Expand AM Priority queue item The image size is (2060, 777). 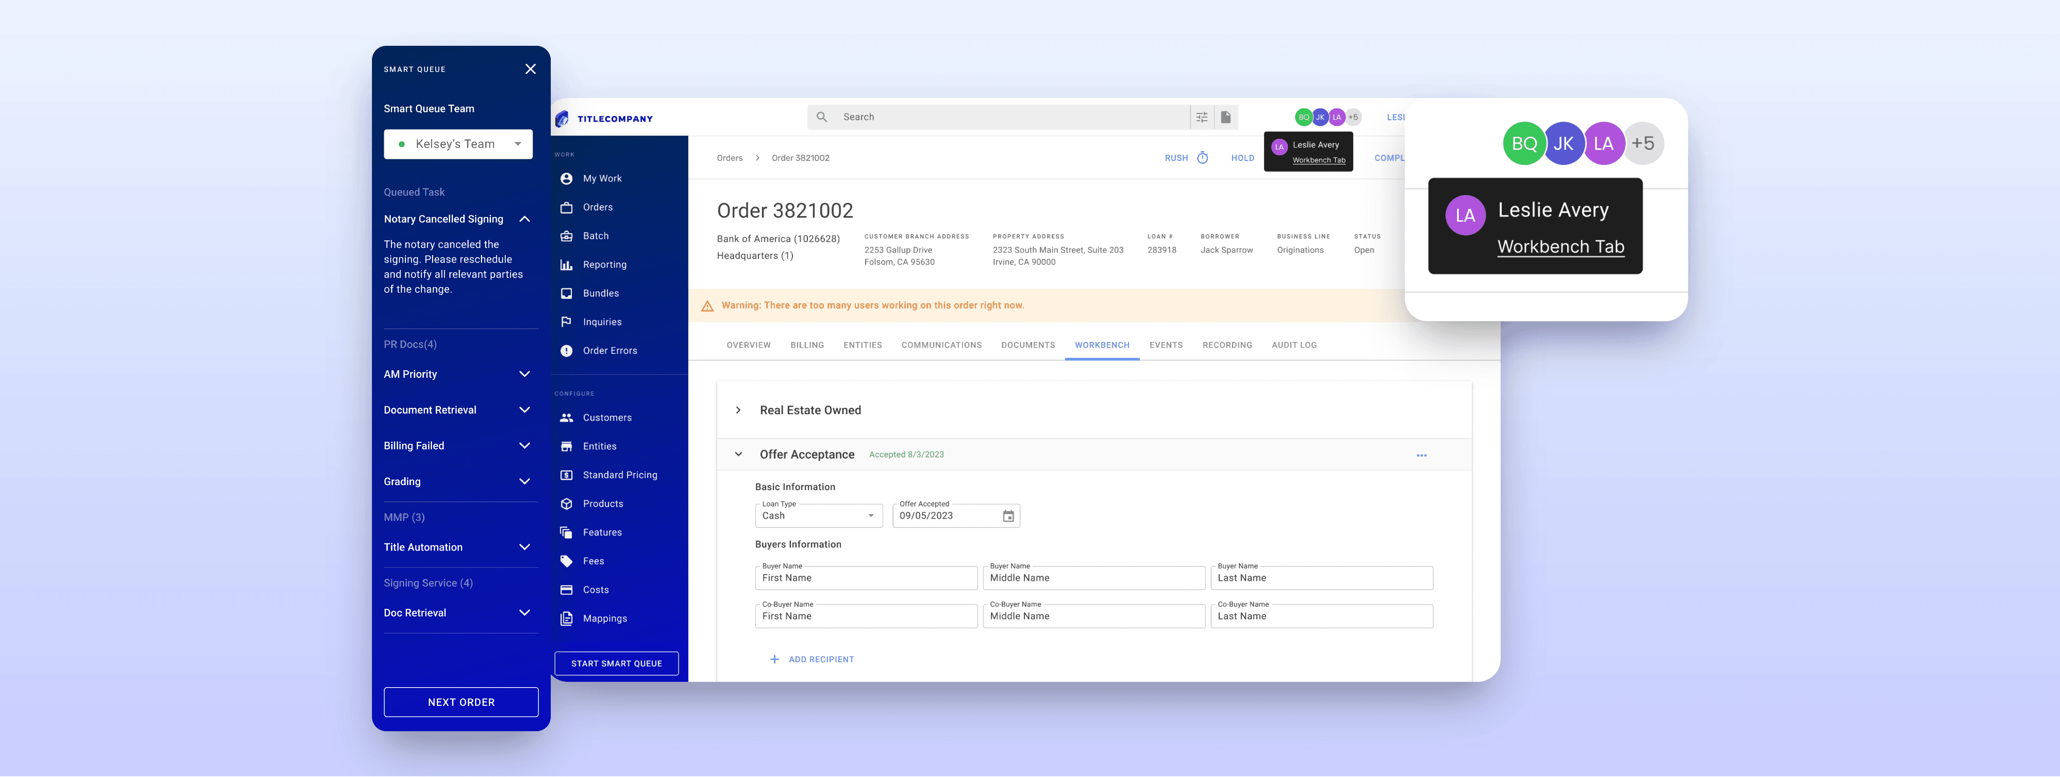525,374
